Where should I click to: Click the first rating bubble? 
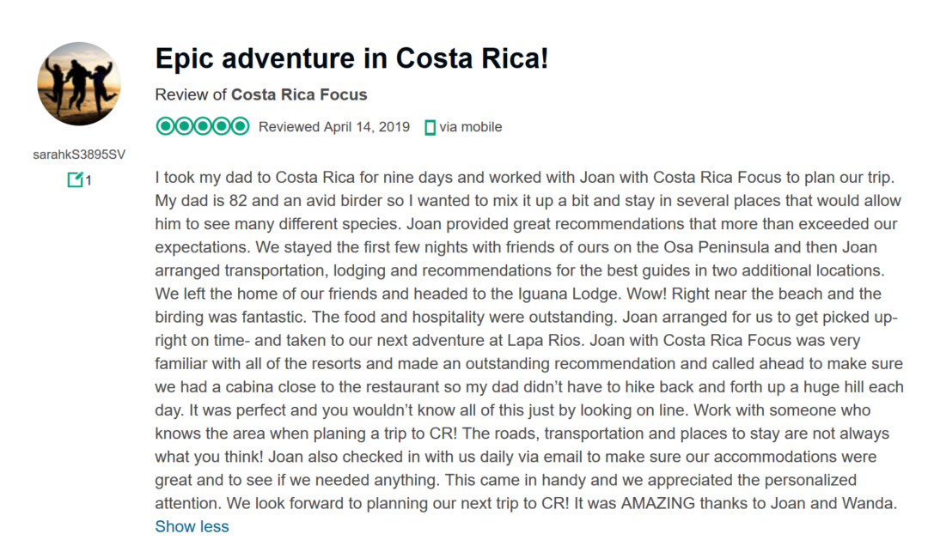point(164,126)
